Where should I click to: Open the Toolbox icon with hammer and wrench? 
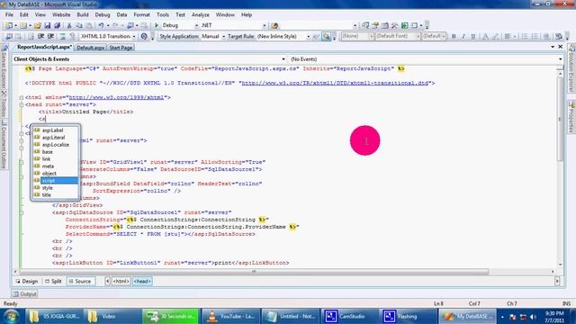[x=394, y=25]
